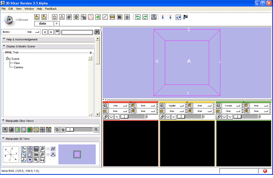This screenshot has width=273, height=178.
Task: Click the module history button
Action: (57, 32)
